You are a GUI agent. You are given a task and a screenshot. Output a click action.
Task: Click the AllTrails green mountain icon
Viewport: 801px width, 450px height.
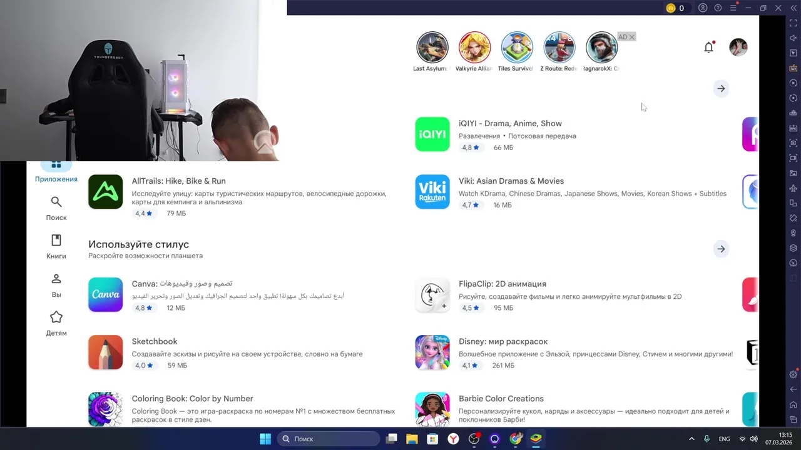click(105, 192)
